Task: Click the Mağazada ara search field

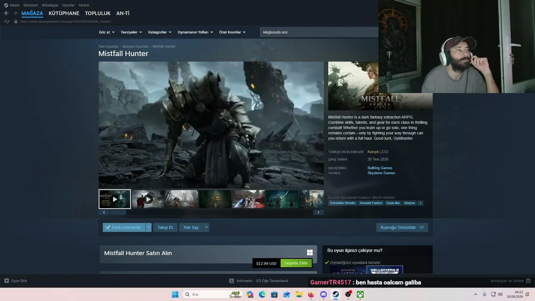Action: pos(319,32)
